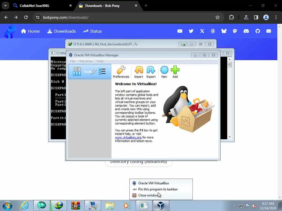Create a New virtual machine
The image size is (282, 211).
[x=164, y=72]
